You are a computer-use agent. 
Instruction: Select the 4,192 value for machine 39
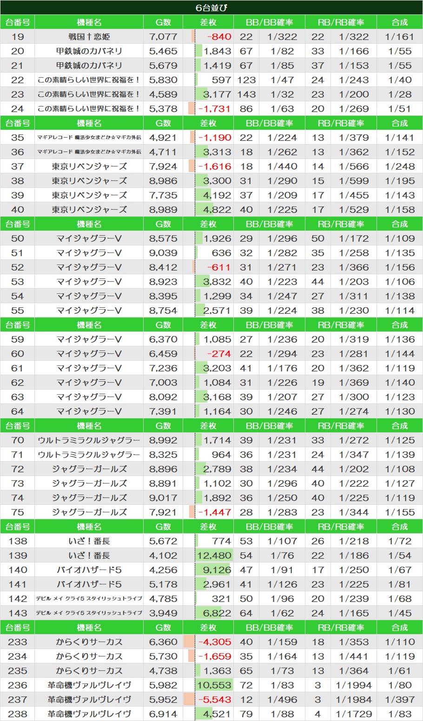(x=217, y=195)
